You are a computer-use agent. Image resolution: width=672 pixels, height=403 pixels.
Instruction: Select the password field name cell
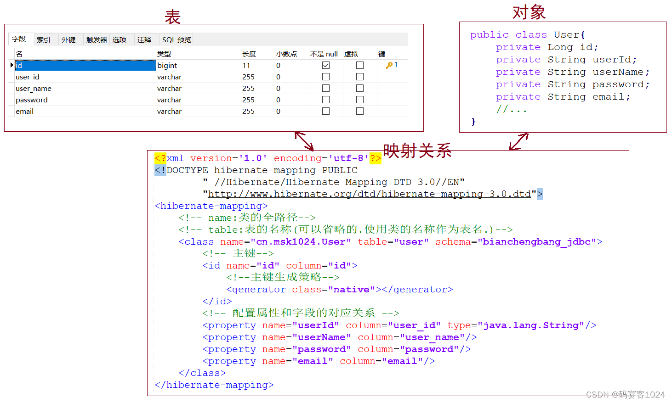click(x=85, y=100)
